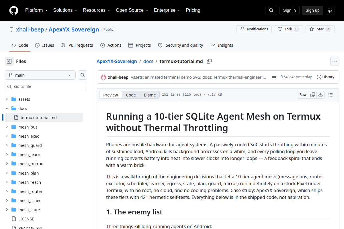Collapse file tree side panel icon
Screen dimensions: 344x229
(9, 61)
